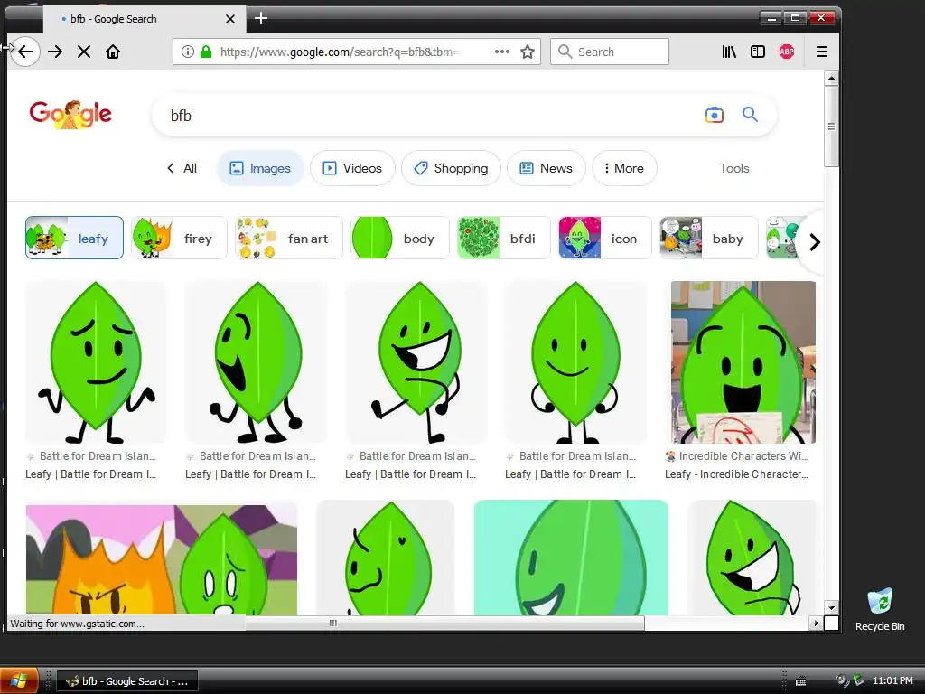Image resolution: width=925 pixels, height=694 pixels.
Task: Click the browser Search field in toolbar
Action: pos(610,52)
